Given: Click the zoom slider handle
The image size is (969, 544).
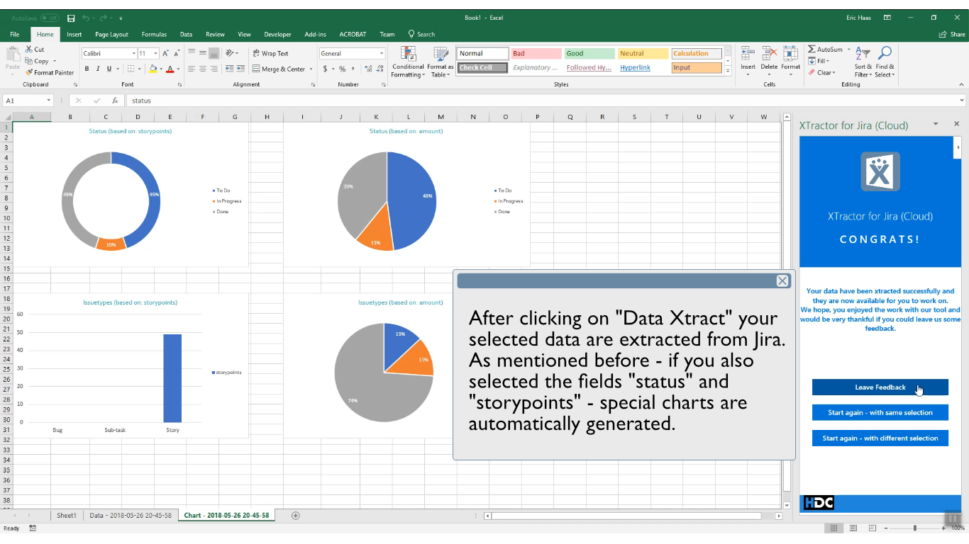Looking at the screenshot, I should 914,528.
